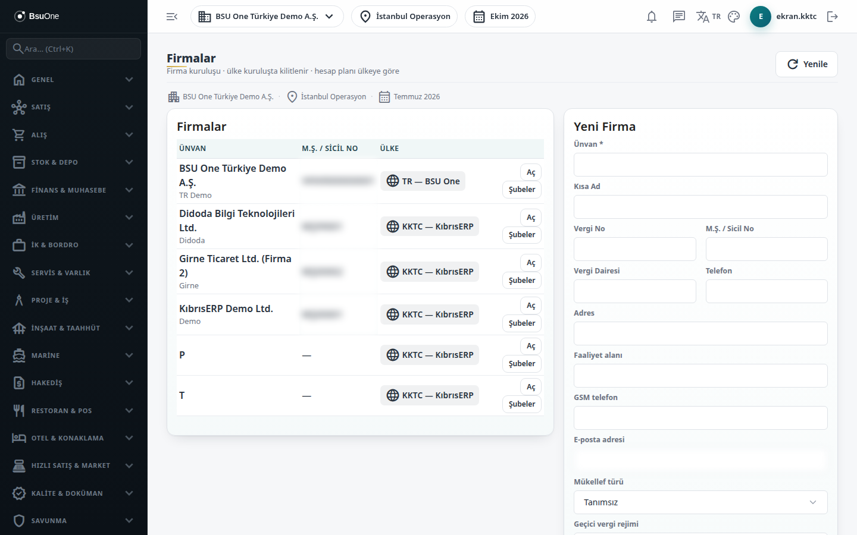
Task: Click Şubeler for KıbrısERP Demo Ltd.
Action: (522, 323)
